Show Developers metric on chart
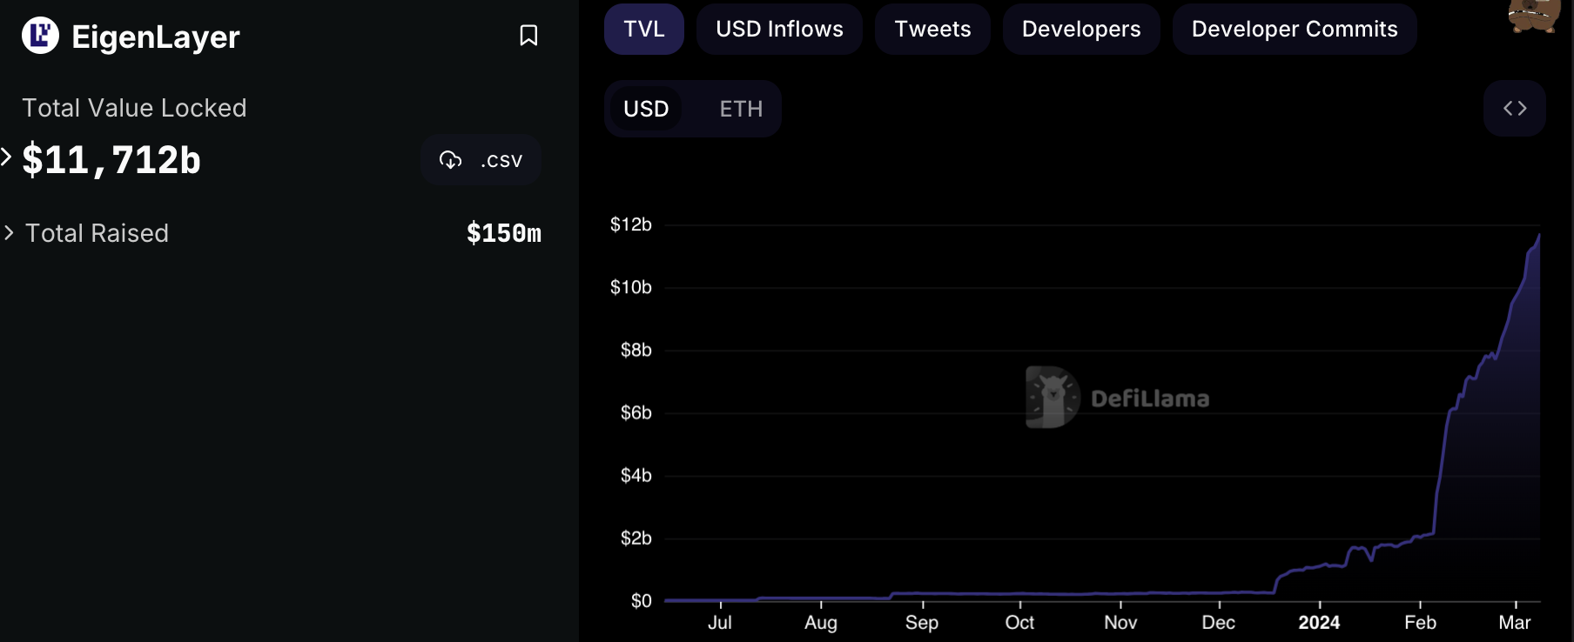Screen dimensions: 1574x642 [x=1081, y=30]
